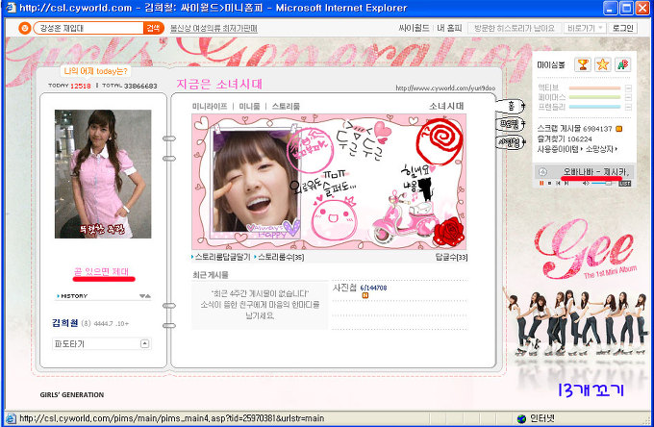Click the TODAY 12518 counter
654x427 pixels.
[x=69, y=86]
